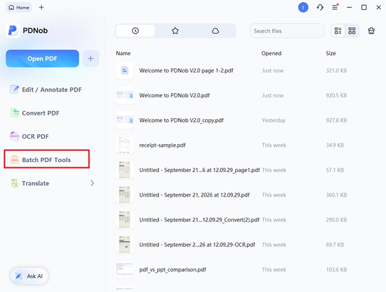The image size is (386, 292).
Task: Open Convert PDF tool
Action: [34, 113]
